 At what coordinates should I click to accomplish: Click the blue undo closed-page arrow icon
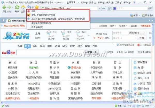pos(29,7)
